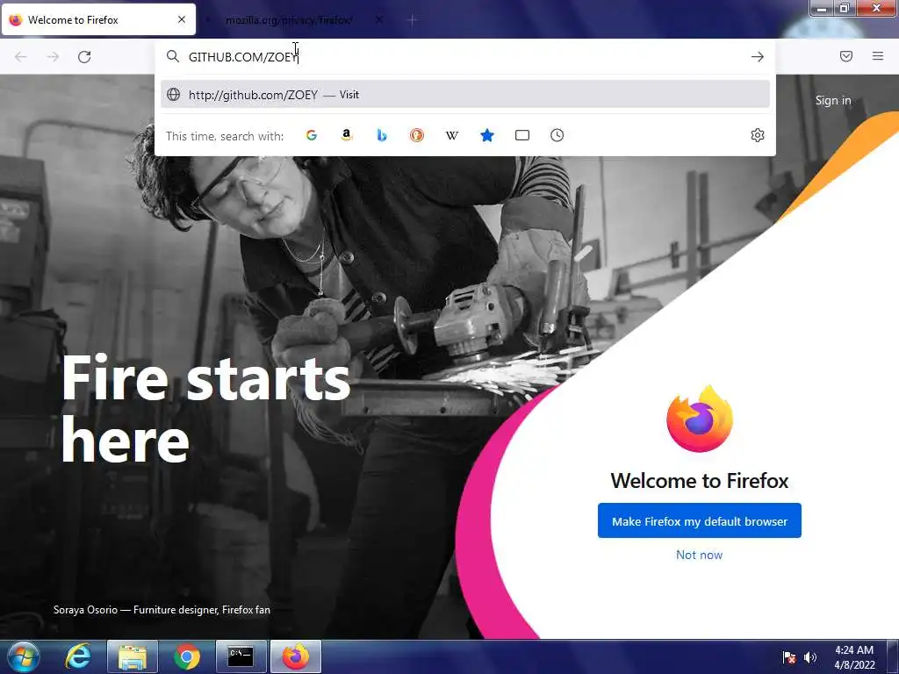Open the Firefox hamburger menu
Viewport: 899px width, 674px height.
pos(878,56)
